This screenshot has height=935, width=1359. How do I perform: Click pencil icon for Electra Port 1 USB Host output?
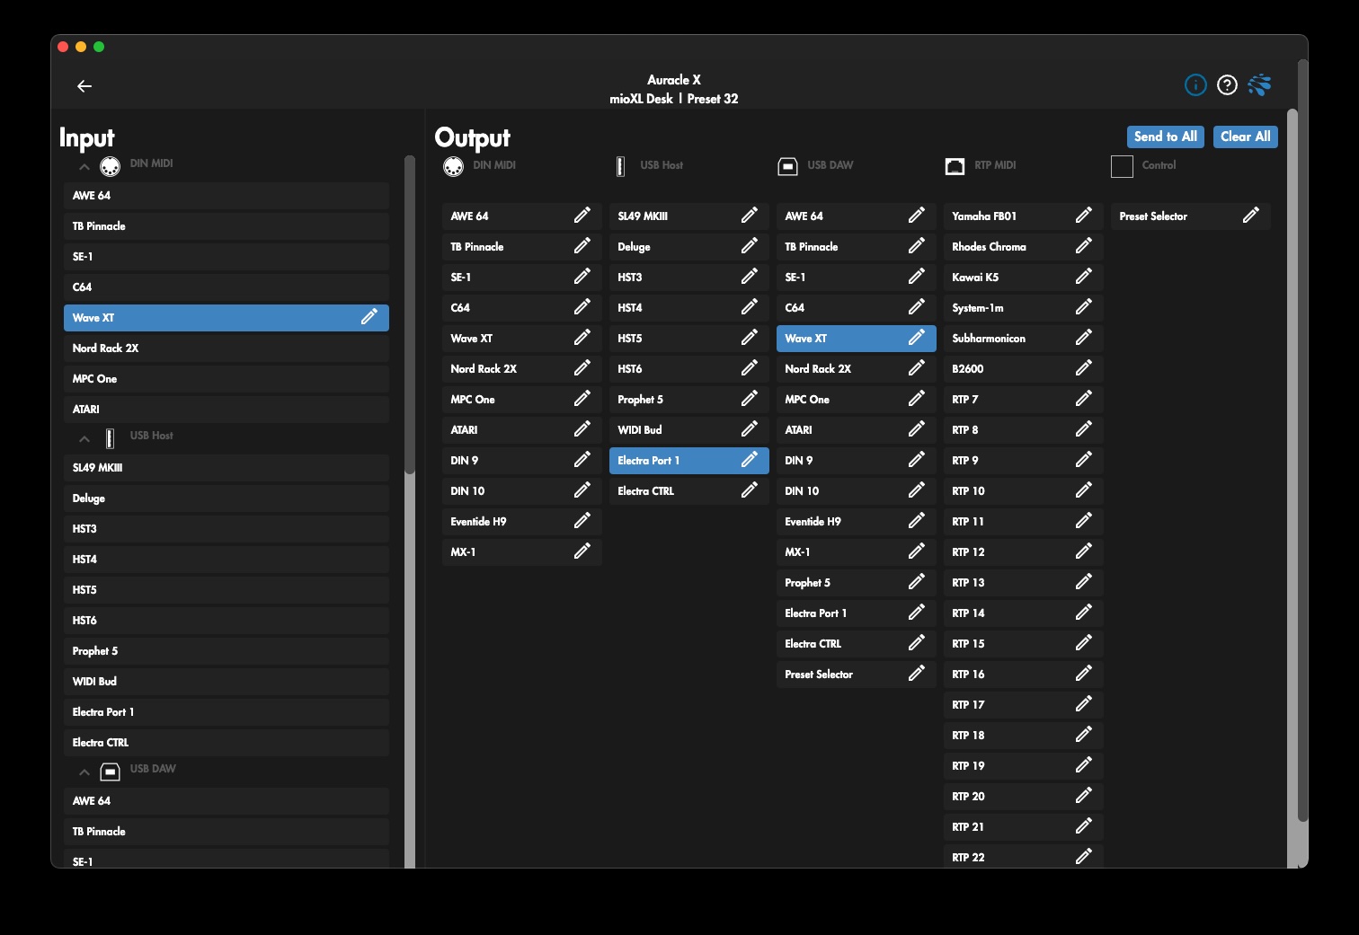(x=749, y=460)
